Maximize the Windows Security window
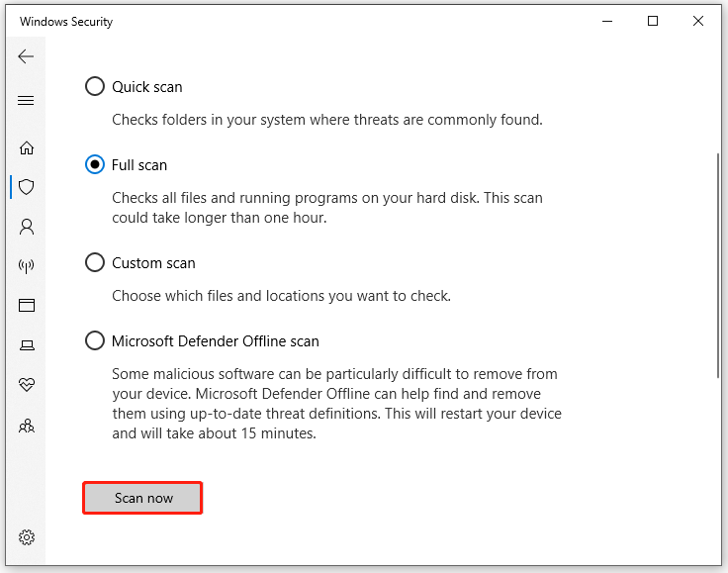The image size is (728, 573). pos(653,21)
